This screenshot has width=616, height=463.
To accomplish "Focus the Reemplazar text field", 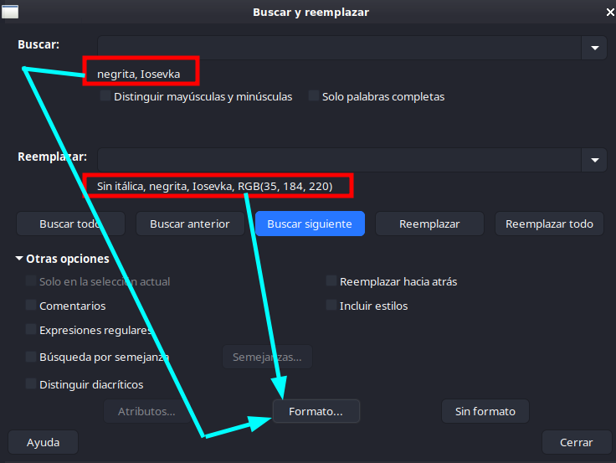I will [x=340, y=160].
